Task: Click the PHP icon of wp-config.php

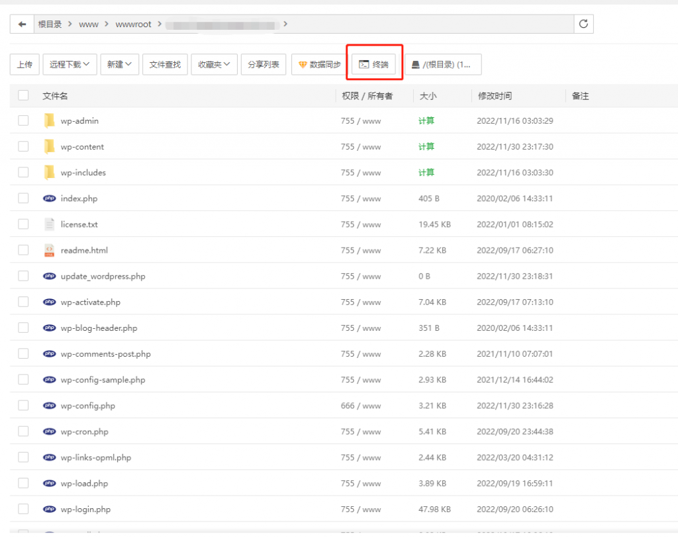Action: 49,406
